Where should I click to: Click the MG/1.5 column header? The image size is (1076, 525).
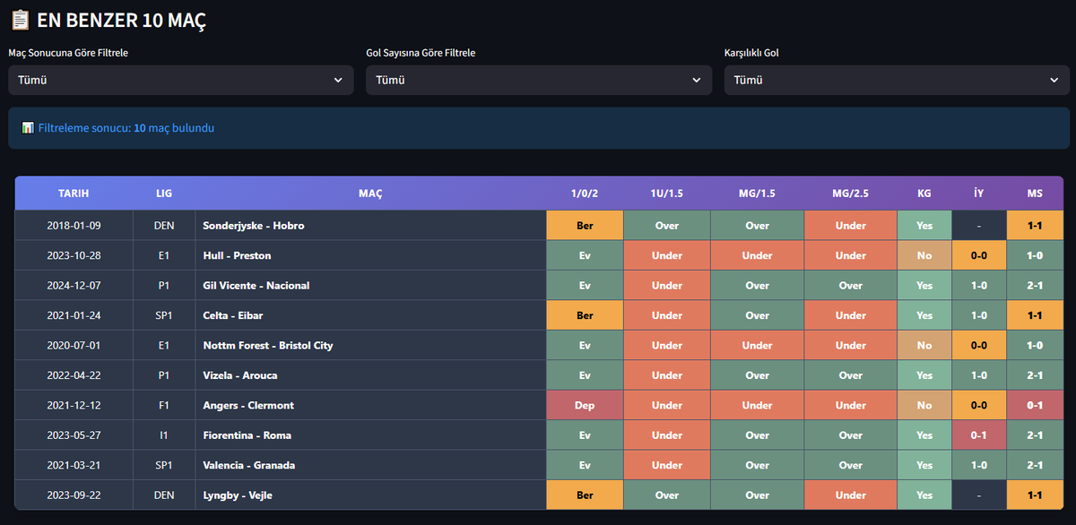coord(758,193)
